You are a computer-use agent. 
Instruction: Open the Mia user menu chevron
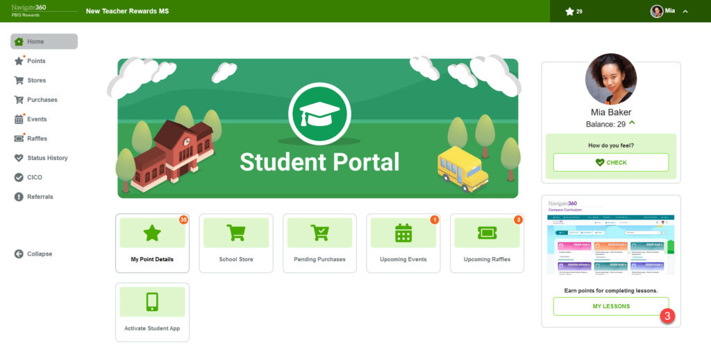(x=685, y=11)
